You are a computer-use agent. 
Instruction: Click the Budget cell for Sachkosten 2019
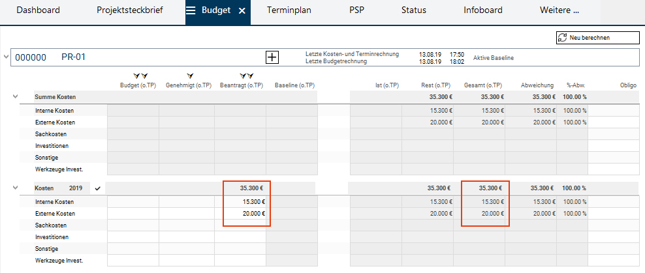(x=133, y=225)
